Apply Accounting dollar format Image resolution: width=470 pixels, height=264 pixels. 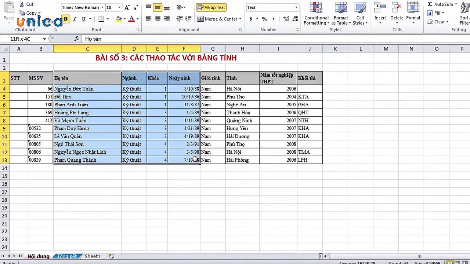click(x=251, y=19)
